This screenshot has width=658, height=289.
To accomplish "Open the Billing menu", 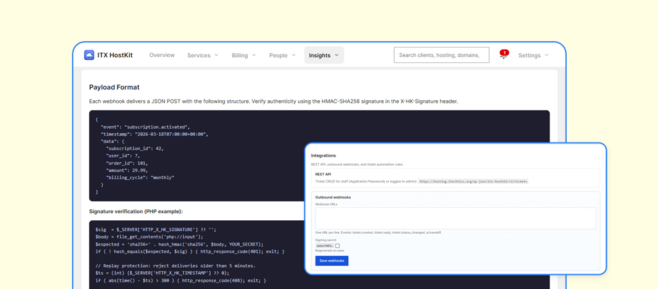I will pyautogui.click(x=244, y=55).
